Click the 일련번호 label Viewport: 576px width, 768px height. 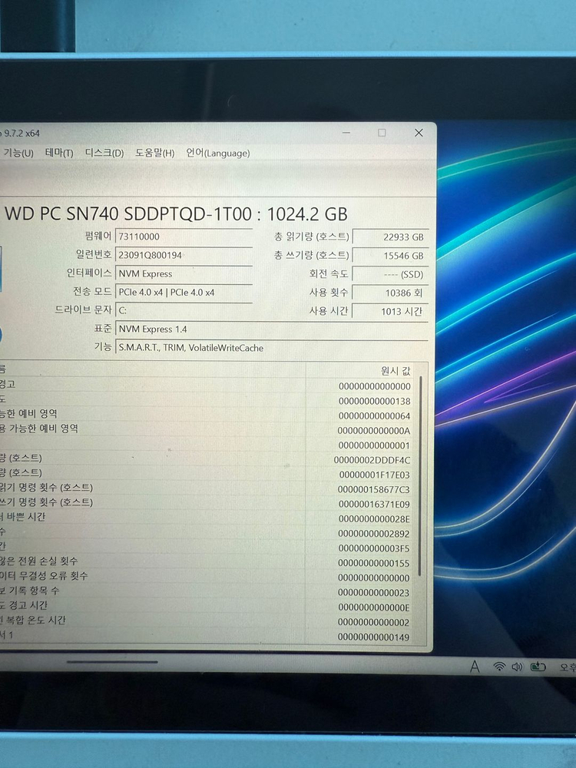tap(94, 254)
